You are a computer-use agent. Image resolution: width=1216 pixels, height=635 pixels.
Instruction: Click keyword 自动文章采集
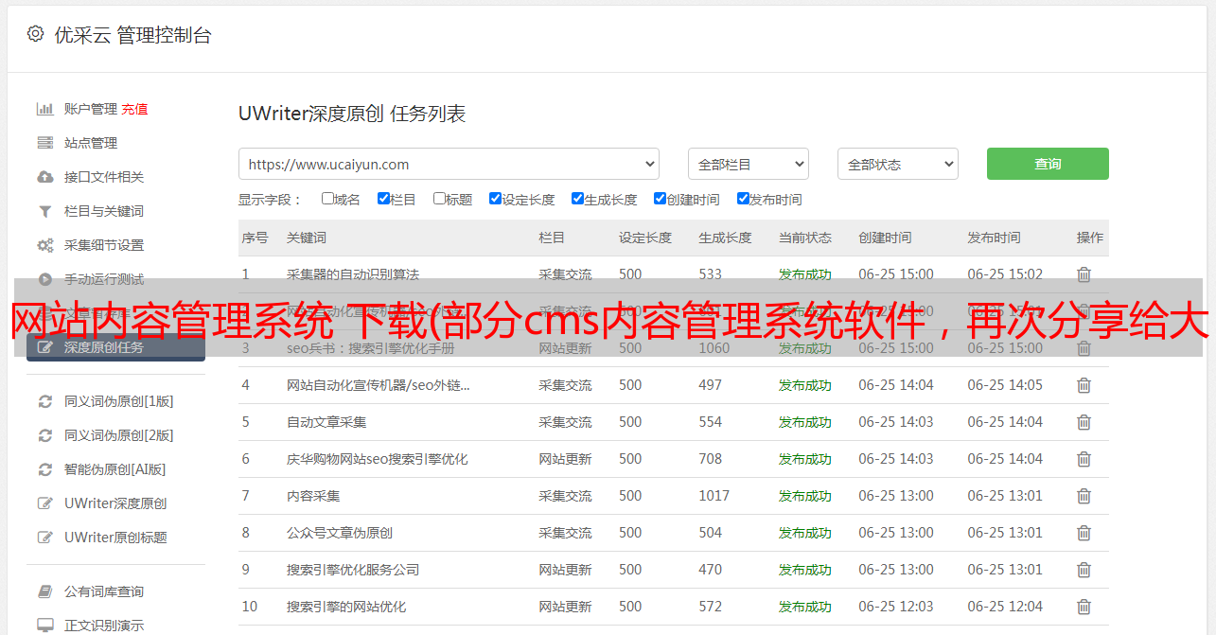(326, 422)
